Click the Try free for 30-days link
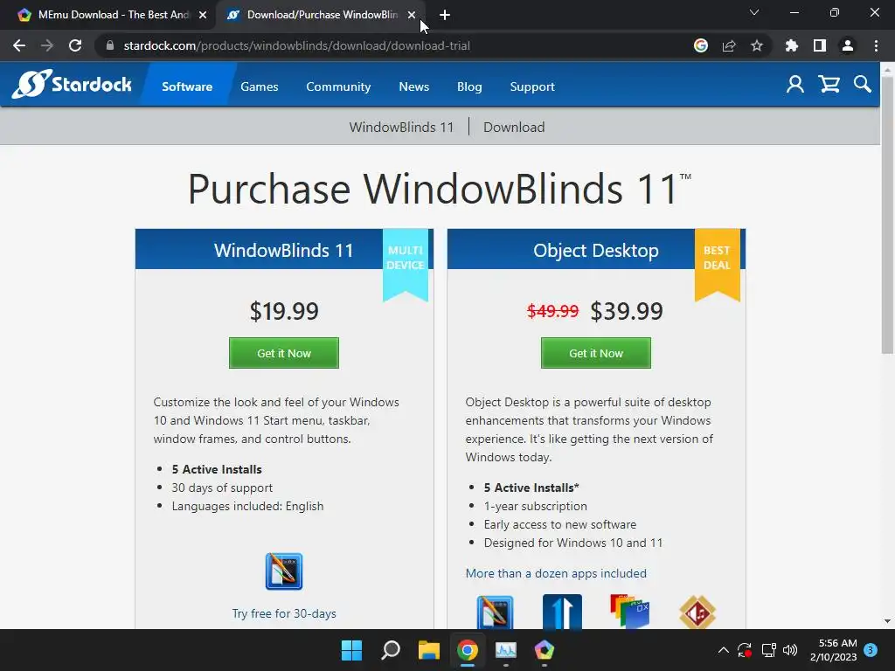This screenshot has height=671, width=895. point(284,613)
